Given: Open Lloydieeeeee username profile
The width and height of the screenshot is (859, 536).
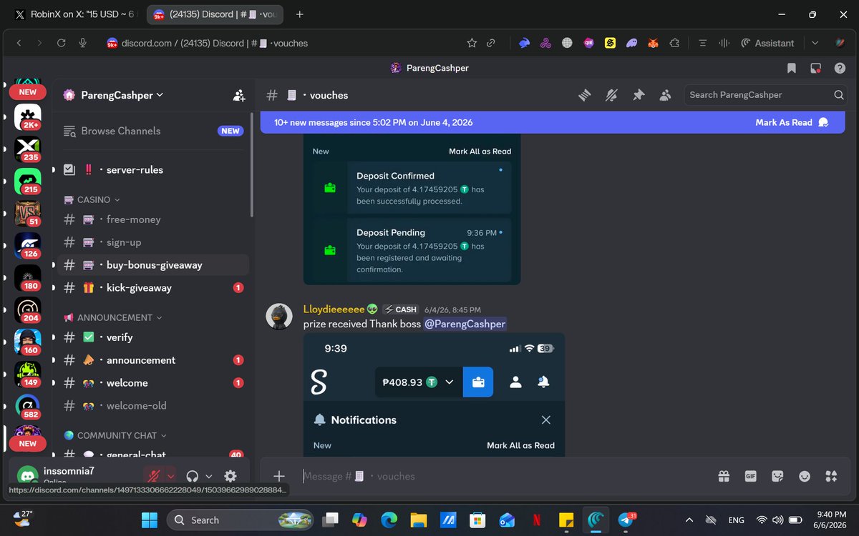Looking at the screenshot, I should click(334, 309).
